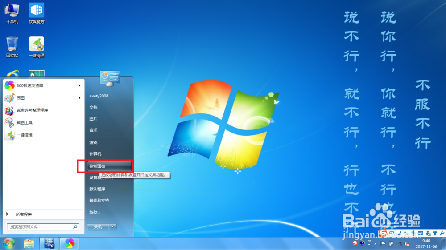The height and width of the screenshot is (250, 446).
Task: Click the muted volume speaker icon
Action: pyautogui.click(x=407, y=243)
